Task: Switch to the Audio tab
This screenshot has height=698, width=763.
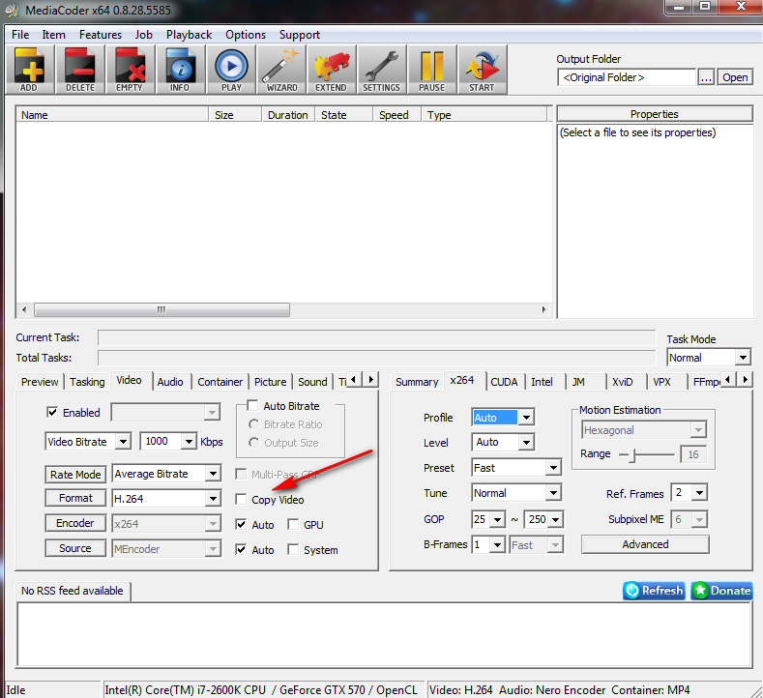Action: point(170,382)
